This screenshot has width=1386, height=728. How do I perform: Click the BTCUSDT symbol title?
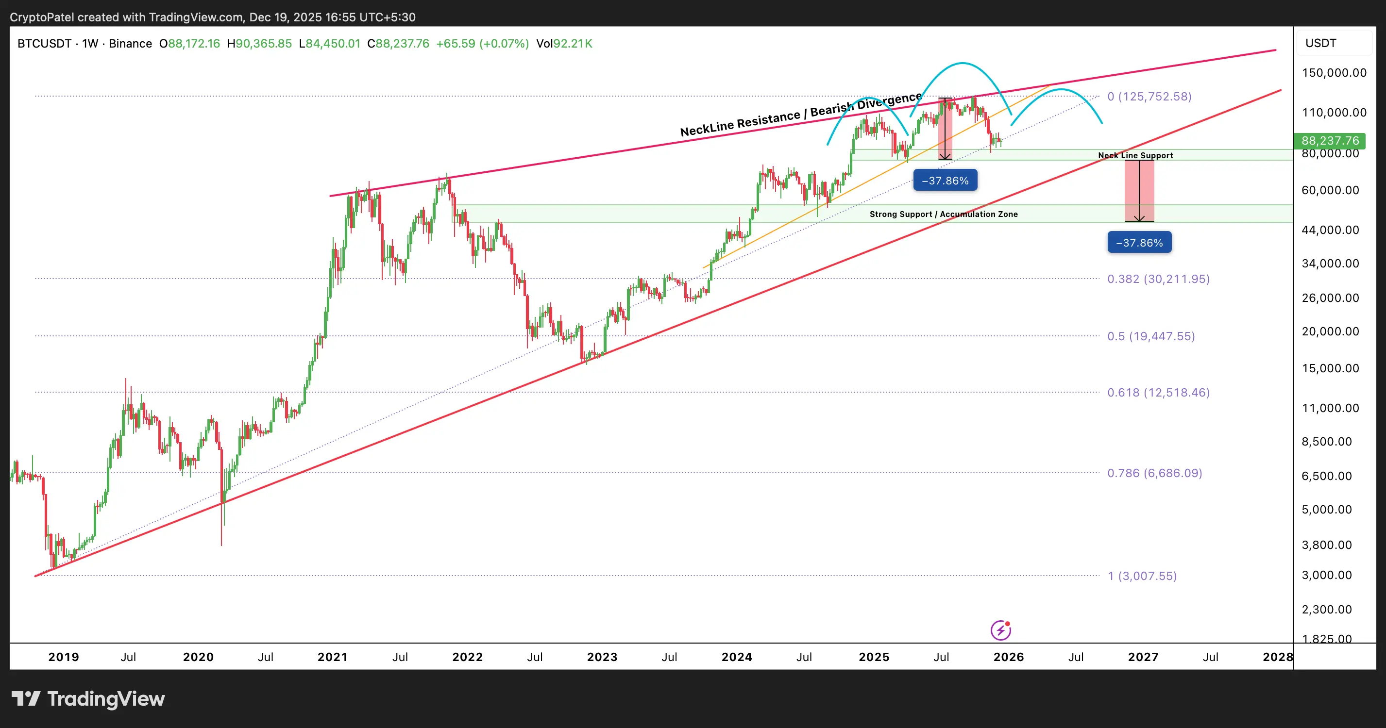click(x=44, y=44)
